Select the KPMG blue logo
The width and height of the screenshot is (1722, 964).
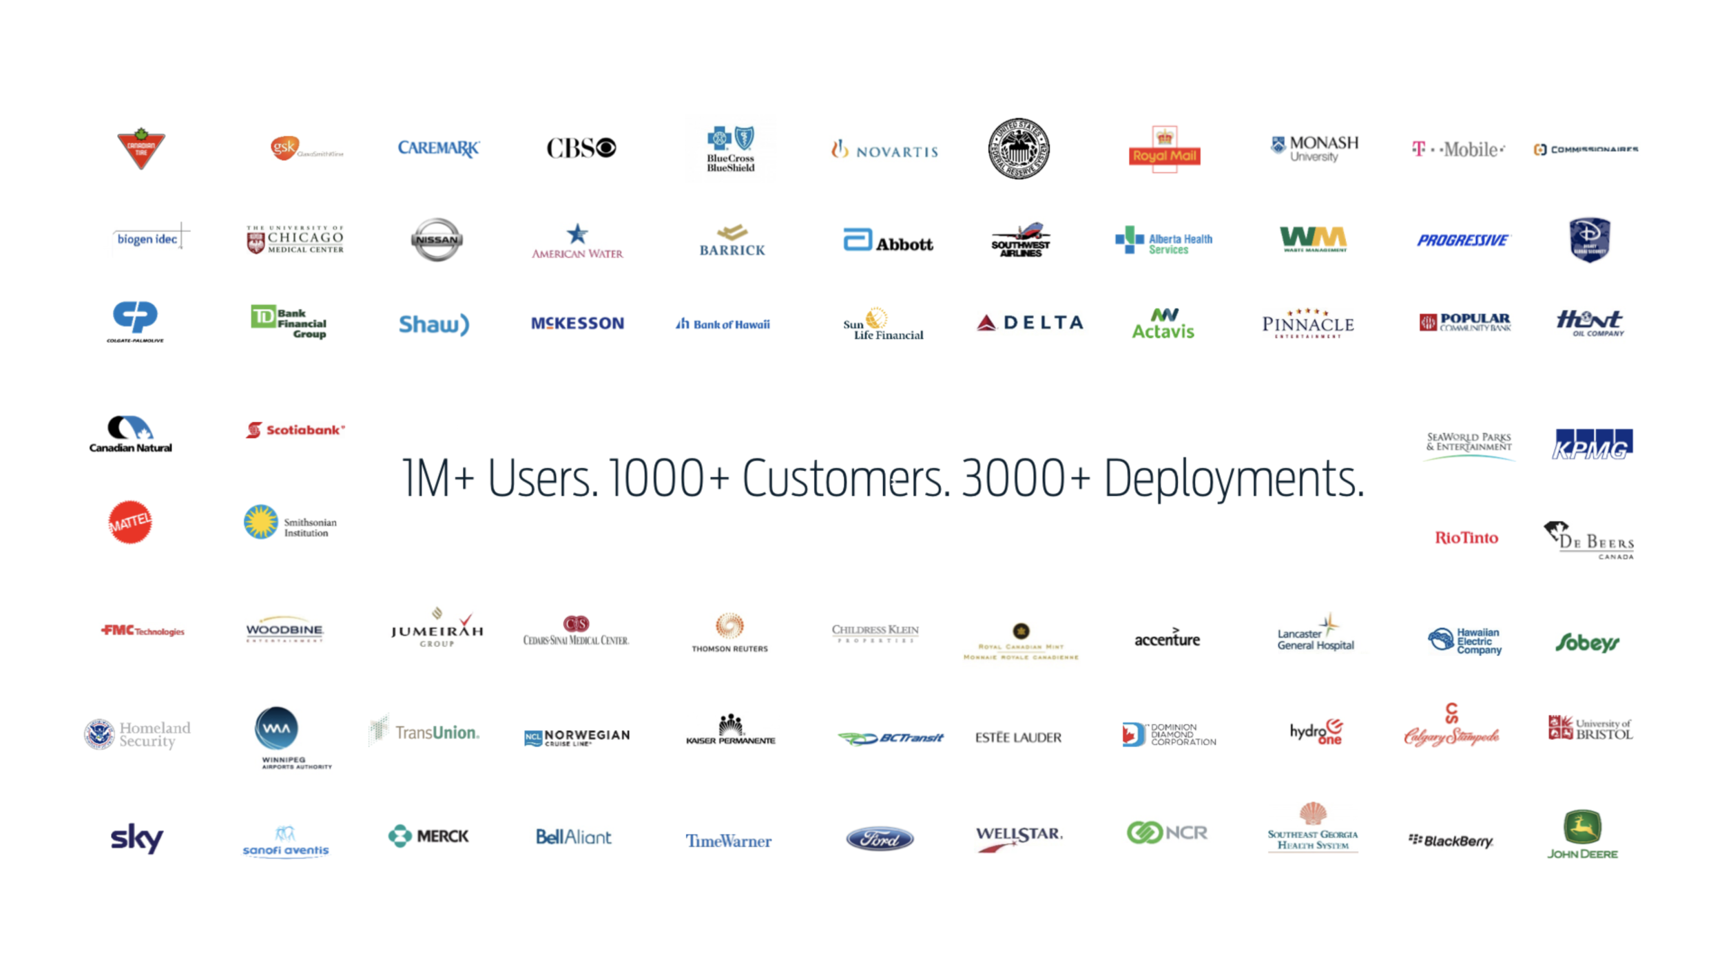(x=1593, y=444)
